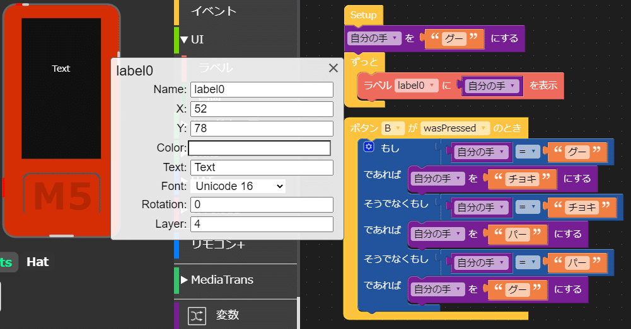631x329 pixels.
Task: Click the Layer field showing 4
Action: [x=262, y=224]
